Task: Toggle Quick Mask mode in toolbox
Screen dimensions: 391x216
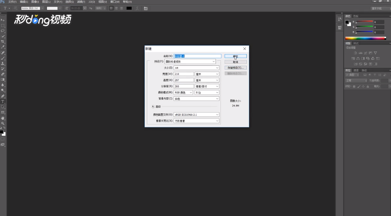Action: tap(3, 139)
